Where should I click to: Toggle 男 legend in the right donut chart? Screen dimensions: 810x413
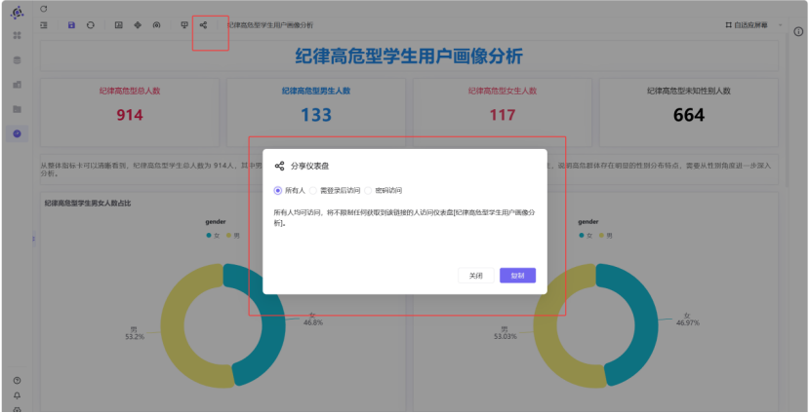coord(605,235)
